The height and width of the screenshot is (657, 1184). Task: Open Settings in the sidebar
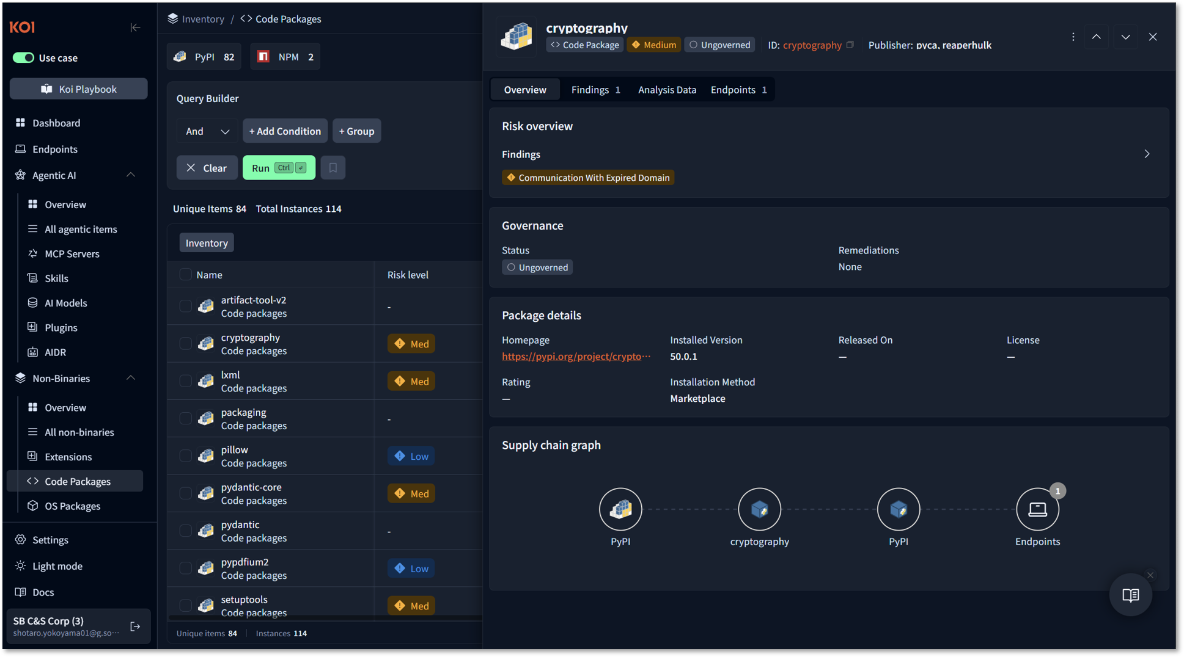tap(50, 540)
